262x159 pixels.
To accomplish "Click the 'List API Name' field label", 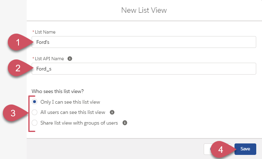I will point(49,59).
